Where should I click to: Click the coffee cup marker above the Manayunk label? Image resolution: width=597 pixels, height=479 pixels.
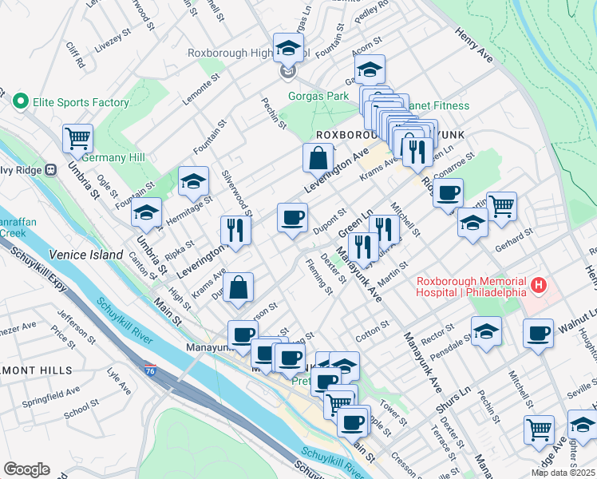click(x=243, y=335)
